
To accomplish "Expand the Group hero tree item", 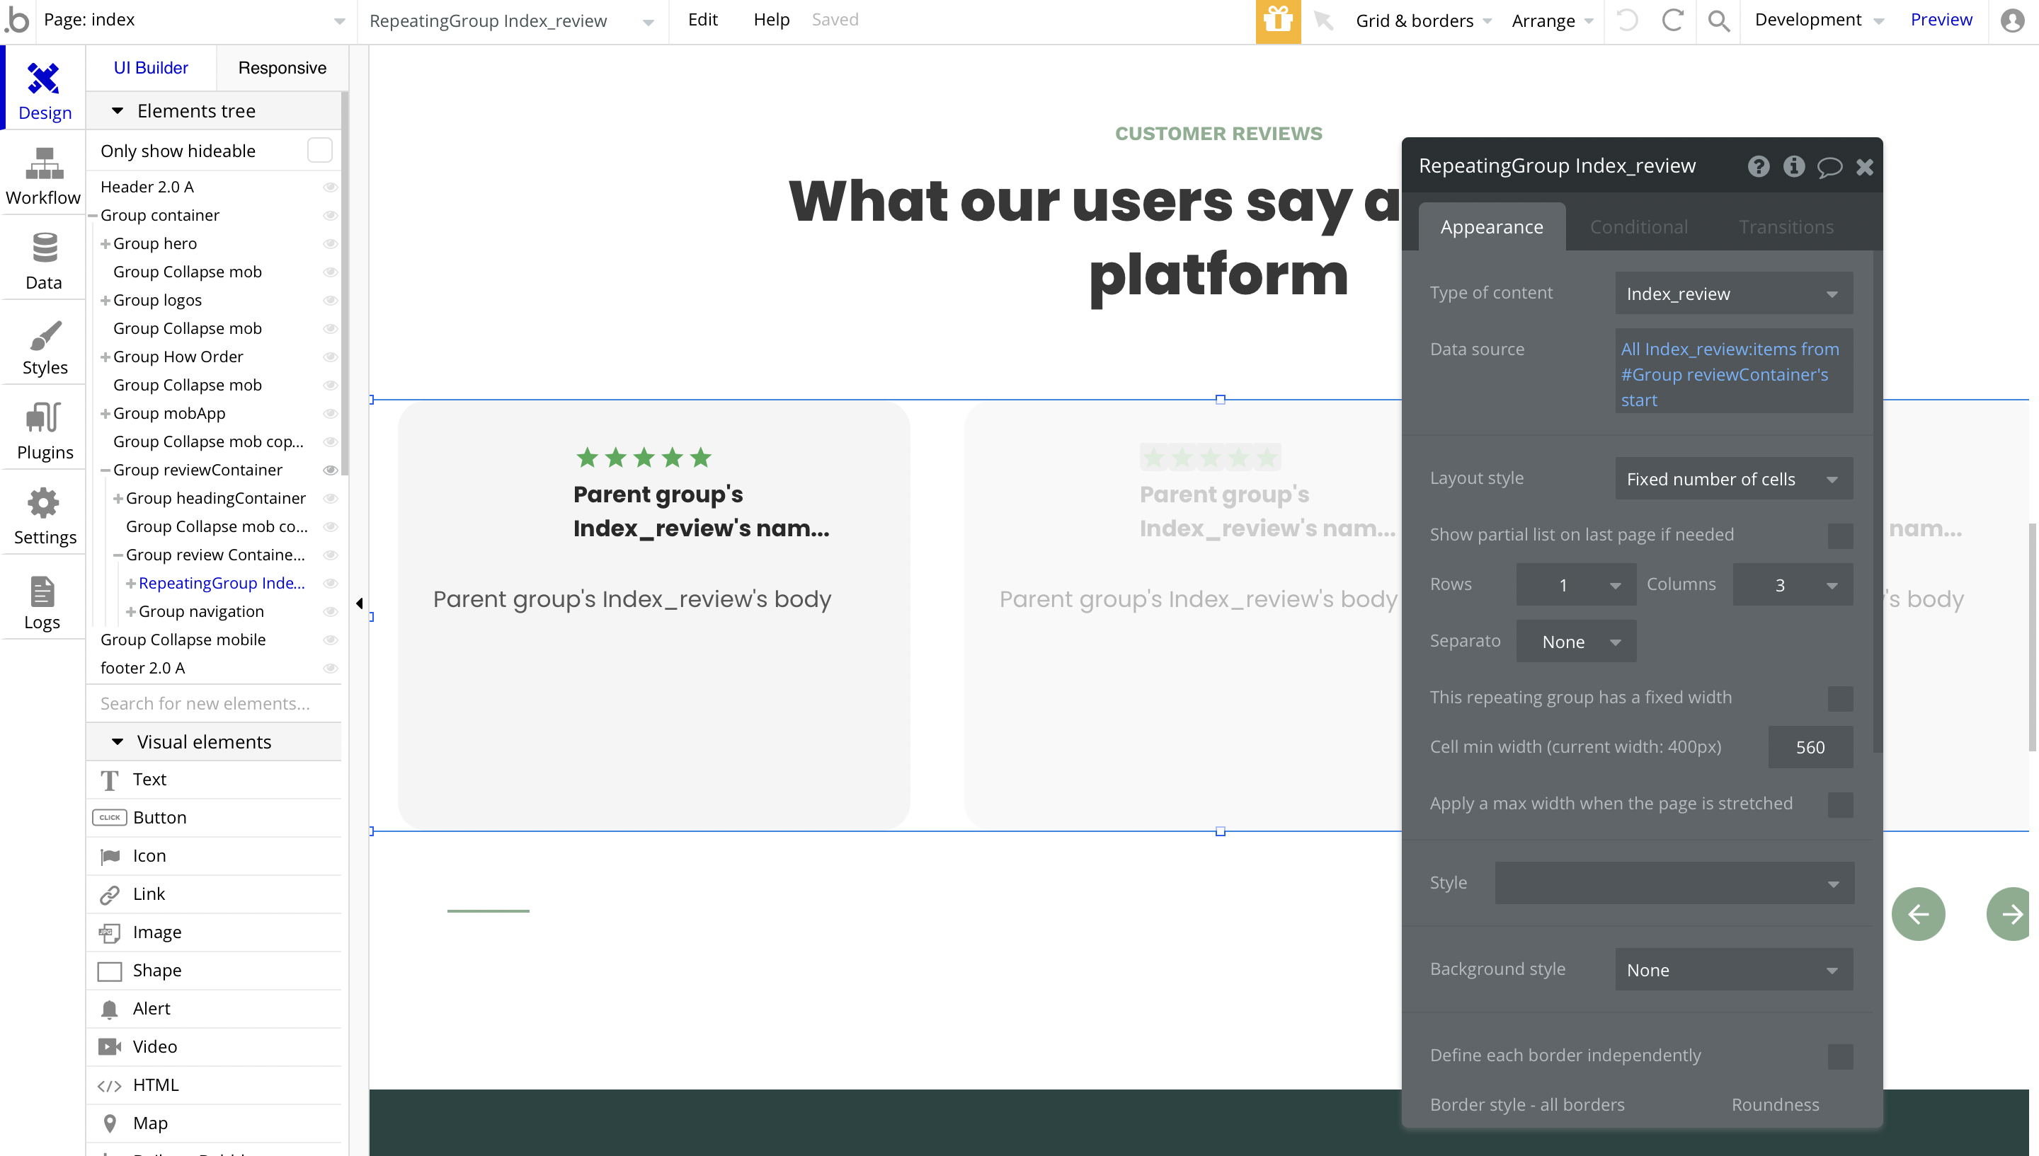I will (105, 244).
